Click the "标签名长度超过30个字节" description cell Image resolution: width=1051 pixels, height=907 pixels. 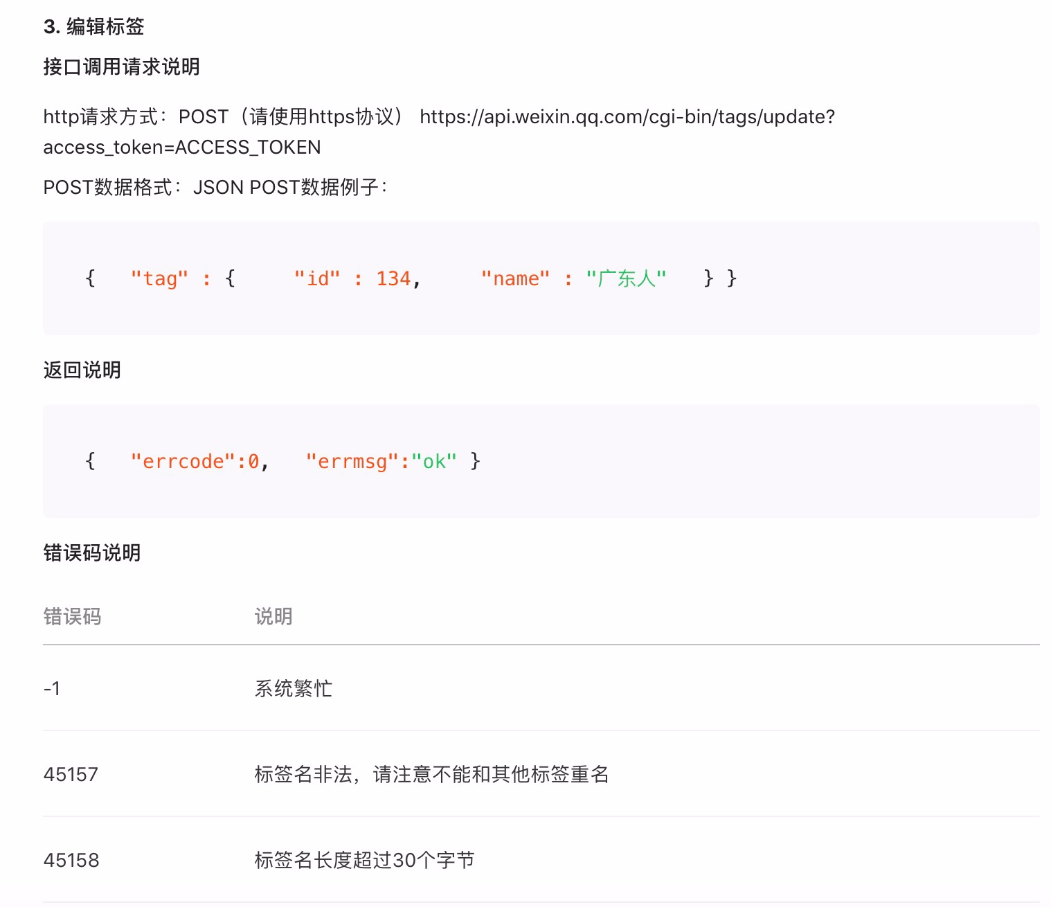[364, 860]
